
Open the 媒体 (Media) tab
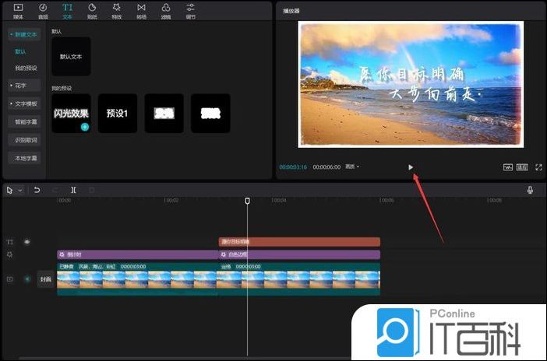(18, 10)
